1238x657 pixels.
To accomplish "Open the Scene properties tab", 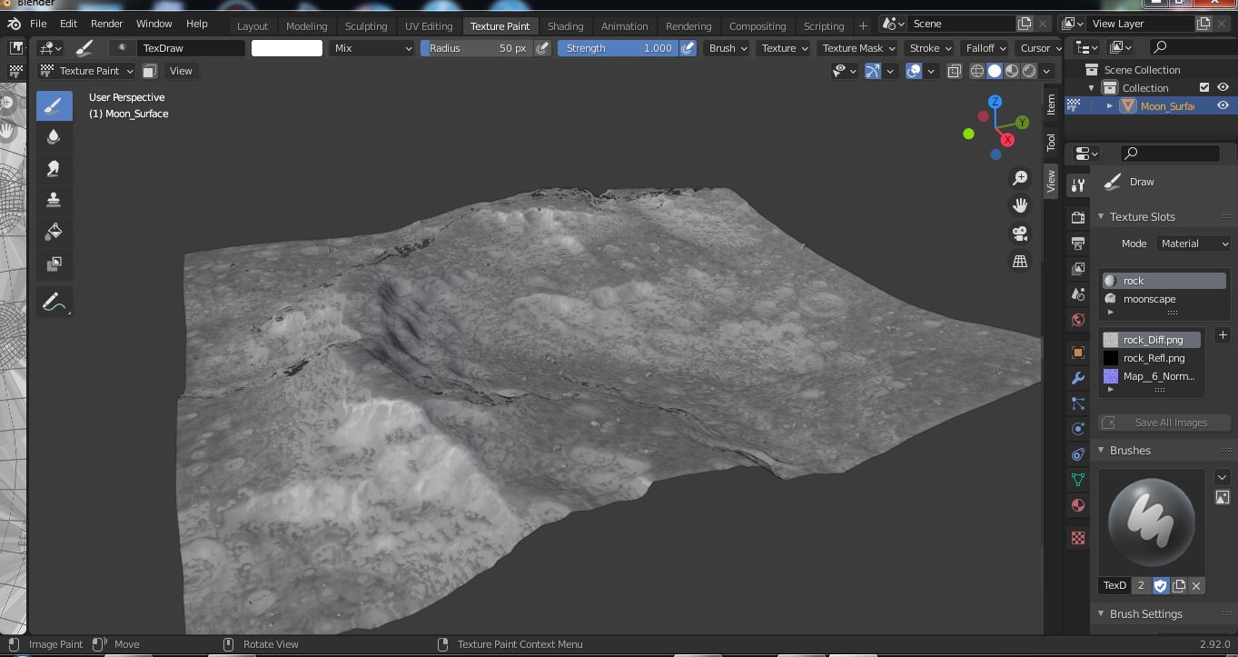I will coord(1078,294).
